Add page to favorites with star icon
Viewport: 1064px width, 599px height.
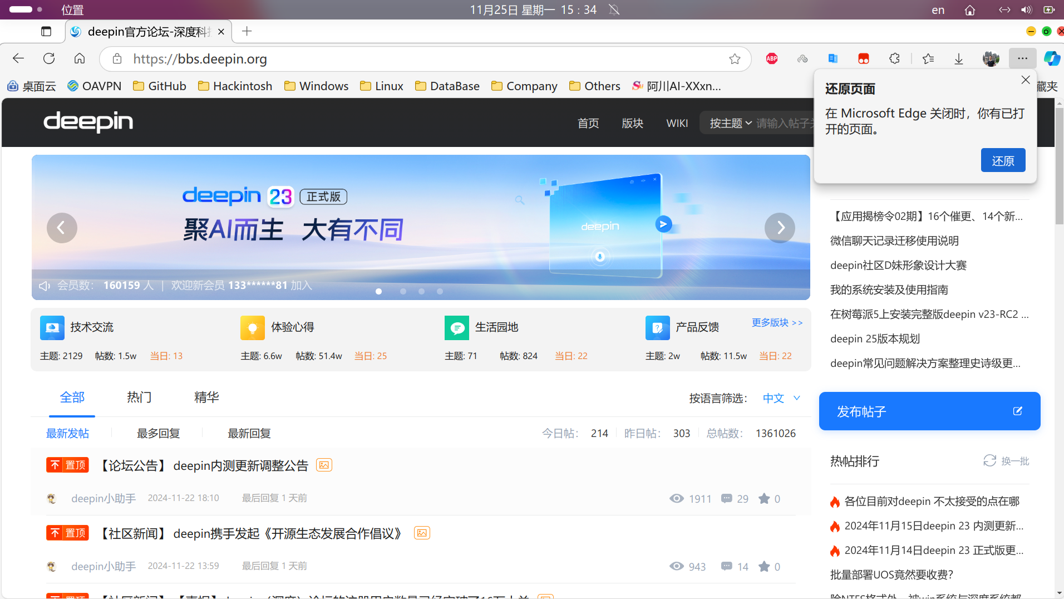pos(735,59)
